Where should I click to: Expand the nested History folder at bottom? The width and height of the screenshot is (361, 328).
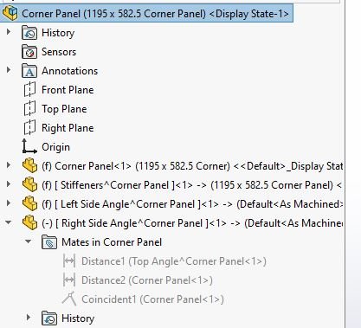pos(28,318)
